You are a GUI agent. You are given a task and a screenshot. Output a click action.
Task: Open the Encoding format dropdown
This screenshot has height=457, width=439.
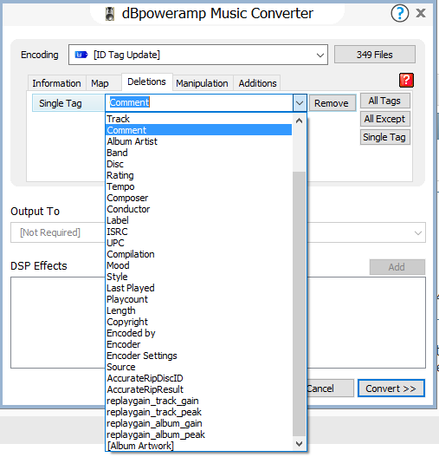click(198, 55)
